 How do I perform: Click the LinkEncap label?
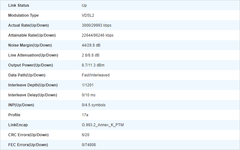click(18, 125)
